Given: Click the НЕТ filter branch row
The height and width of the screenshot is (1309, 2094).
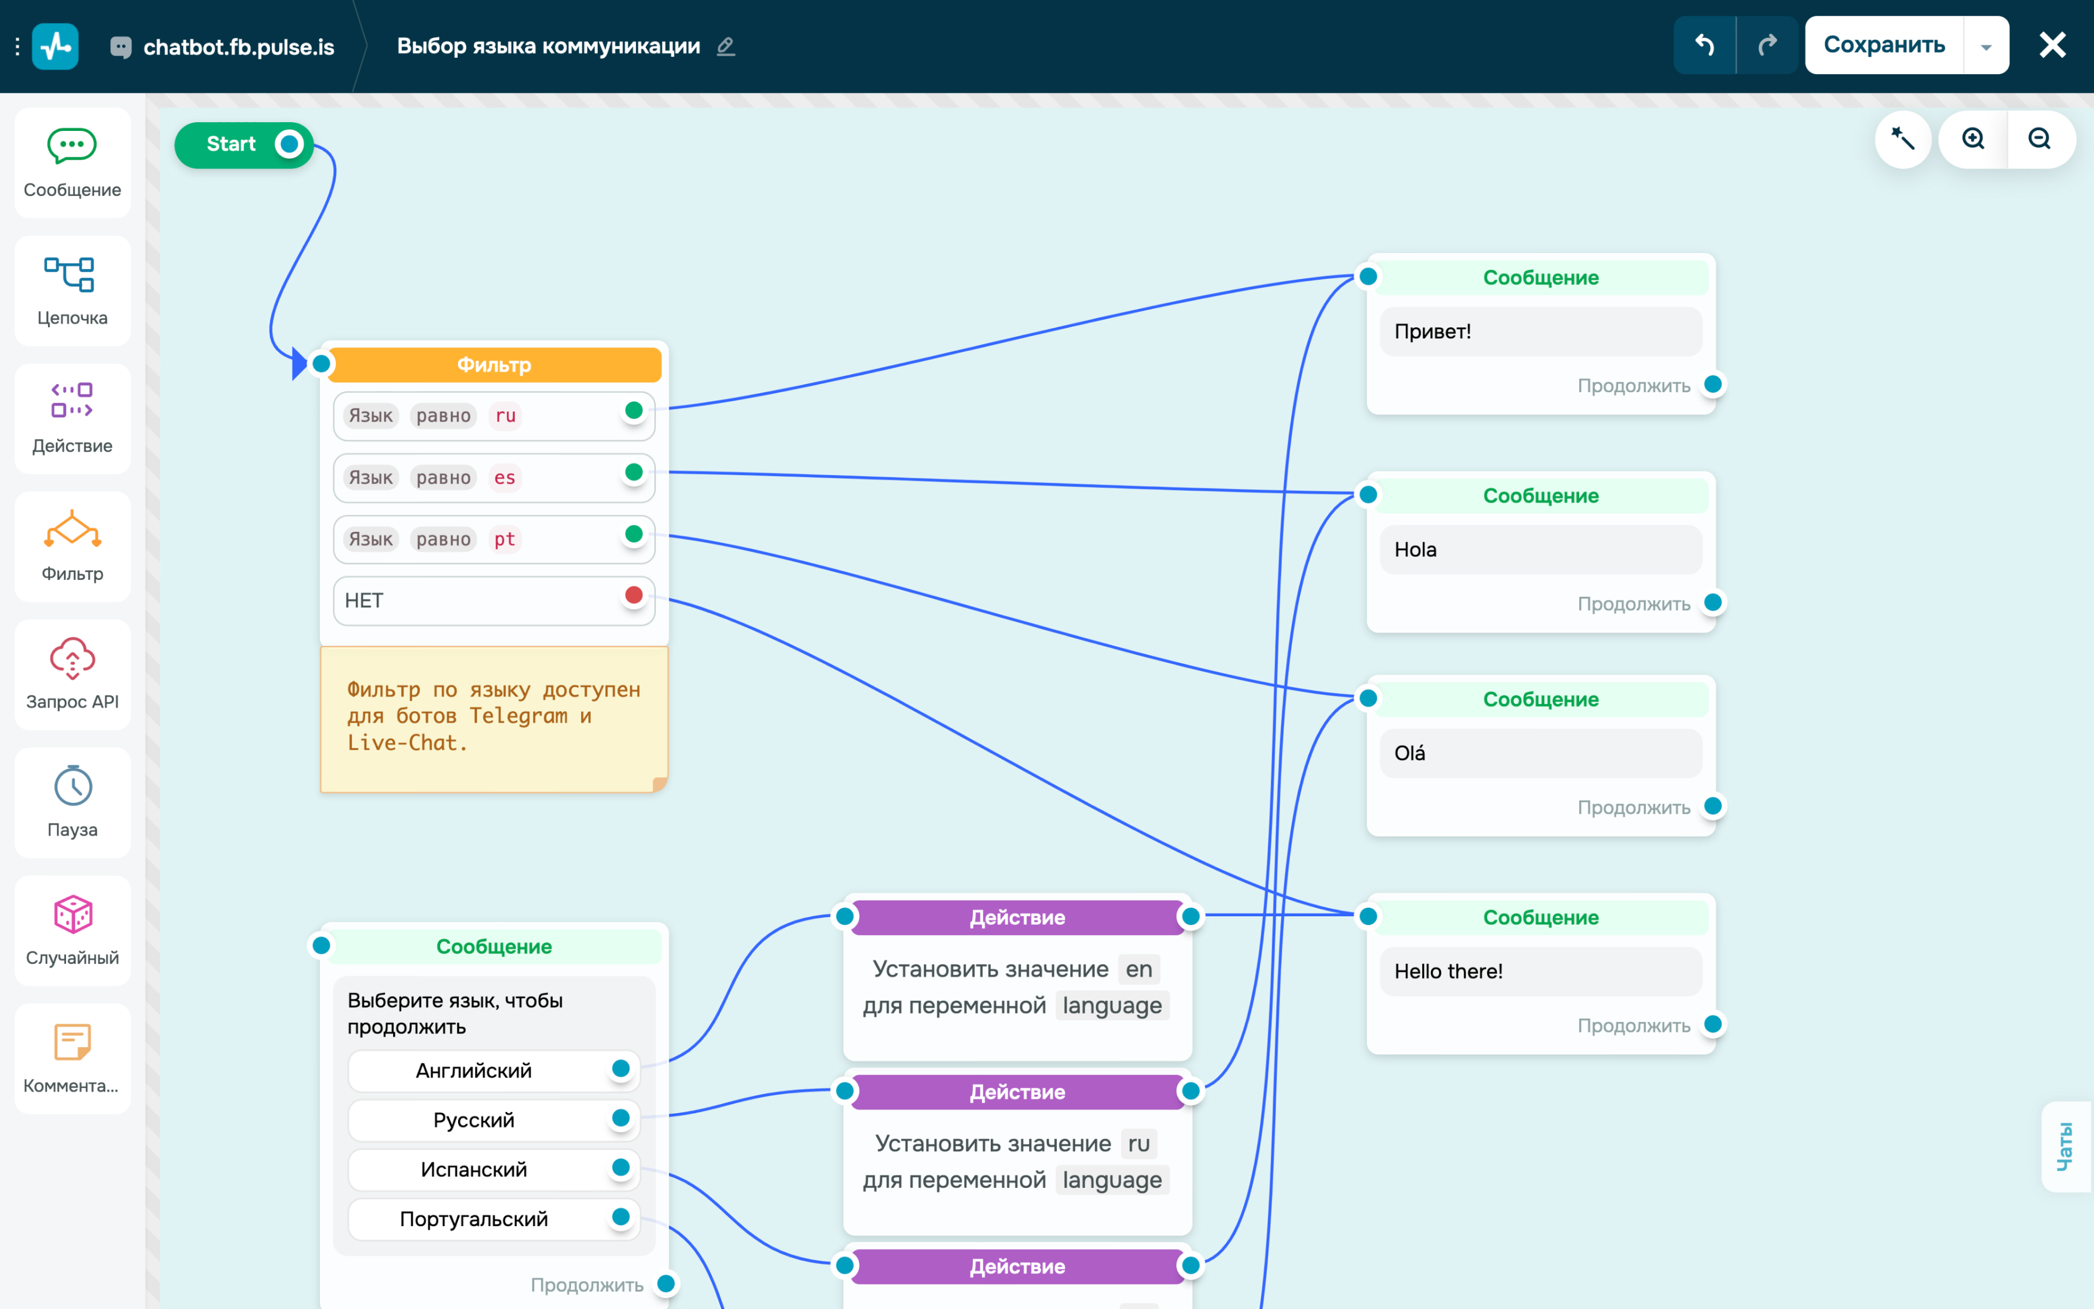Looking at the screenshot, I should (494, 601).
